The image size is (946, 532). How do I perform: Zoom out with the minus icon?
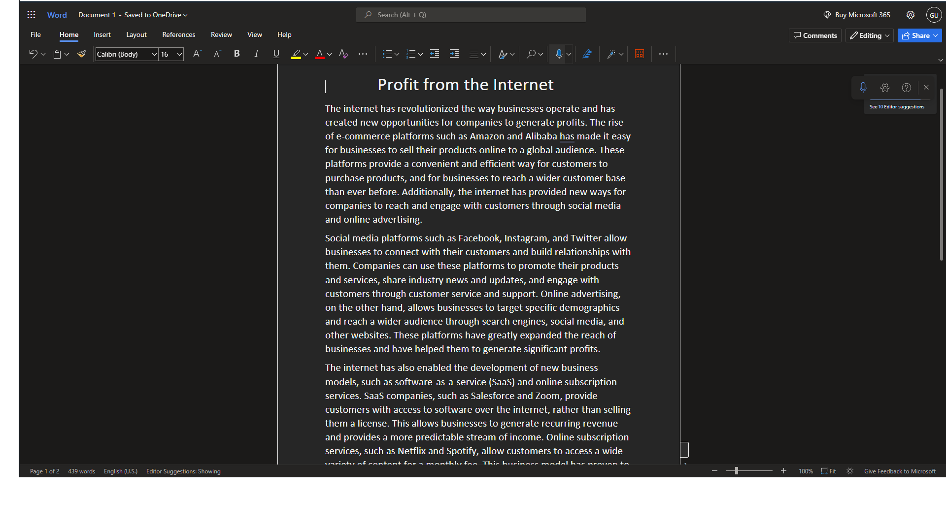click(x=714, y=471)
